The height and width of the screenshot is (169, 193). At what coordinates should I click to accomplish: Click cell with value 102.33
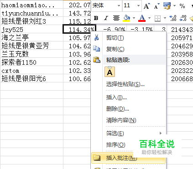click(77, 71)
